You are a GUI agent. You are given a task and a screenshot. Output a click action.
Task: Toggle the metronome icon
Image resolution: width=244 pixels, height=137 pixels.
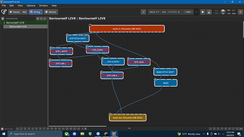click(x=209, y=12)
